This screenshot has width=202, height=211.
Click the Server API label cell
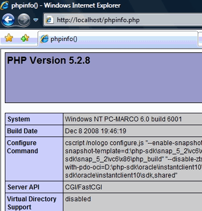coord(34,187)
